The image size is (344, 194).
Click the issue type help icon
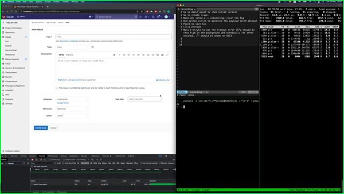[x=92, y=47]
